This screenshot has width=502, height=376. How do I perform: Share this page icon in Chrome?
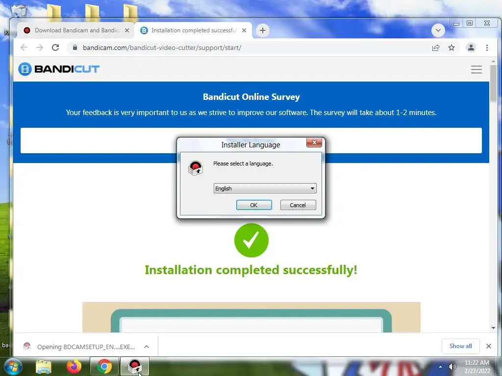[436, 47]
